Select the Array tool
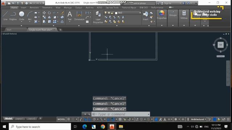232x130 pixels. point(55,22)
